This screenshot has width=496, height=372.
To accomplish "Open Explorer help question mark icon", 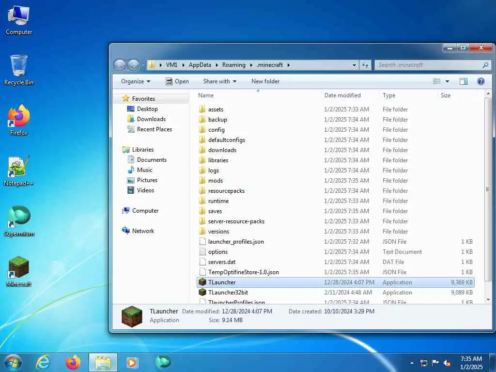I will click(481, 81).
